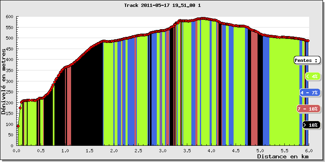The image size is (325, 162).
Task: Click the '2.0' x-axis tick label
Action: (114, 150)
